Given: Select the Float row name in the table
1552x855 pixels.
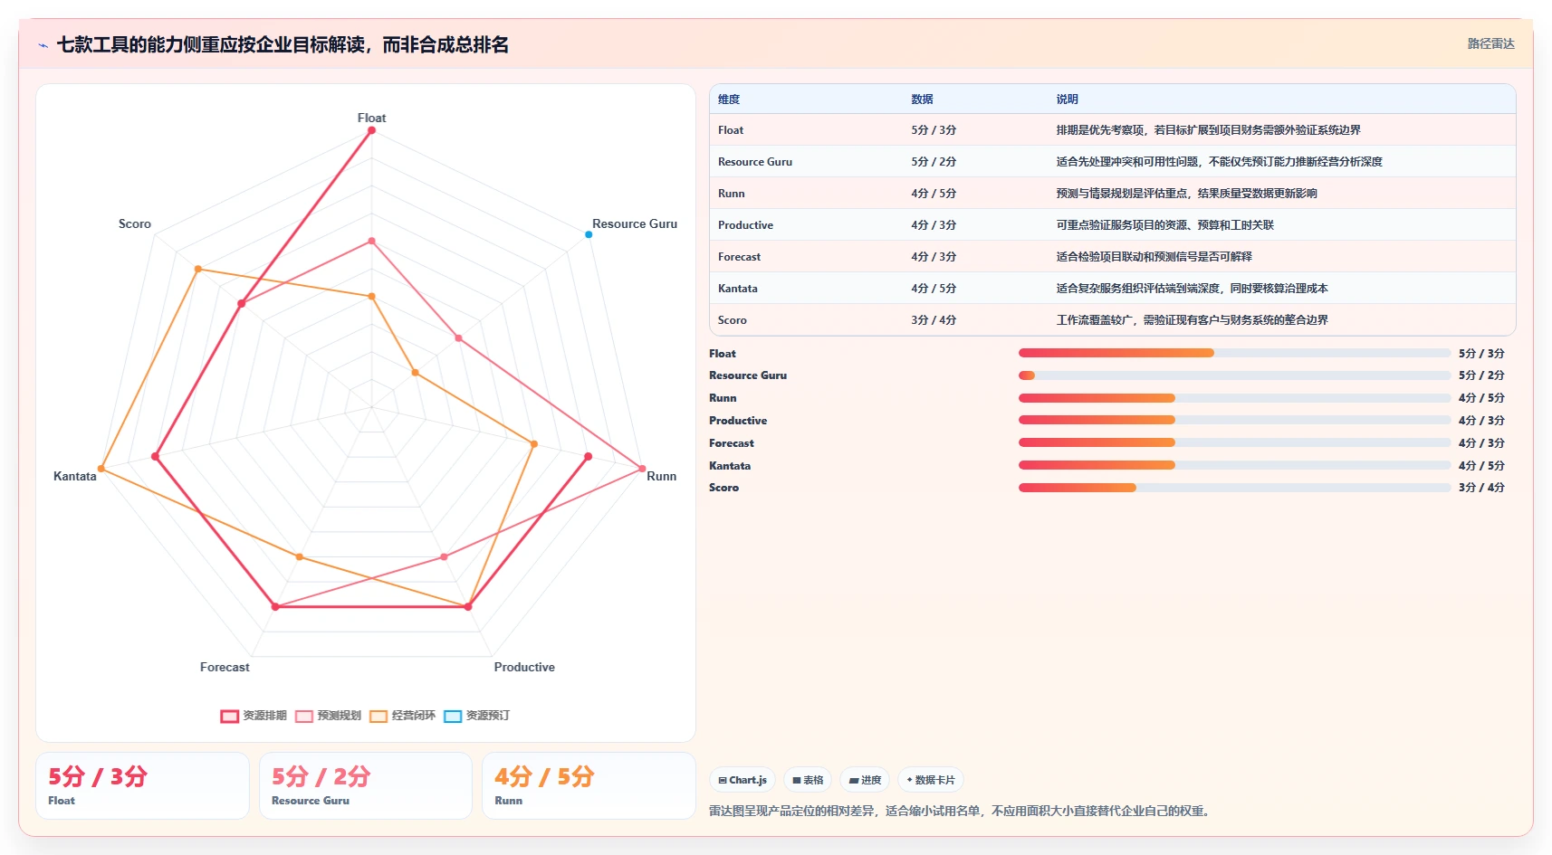Looking at the screenshot, I should [x=731, y=130].
